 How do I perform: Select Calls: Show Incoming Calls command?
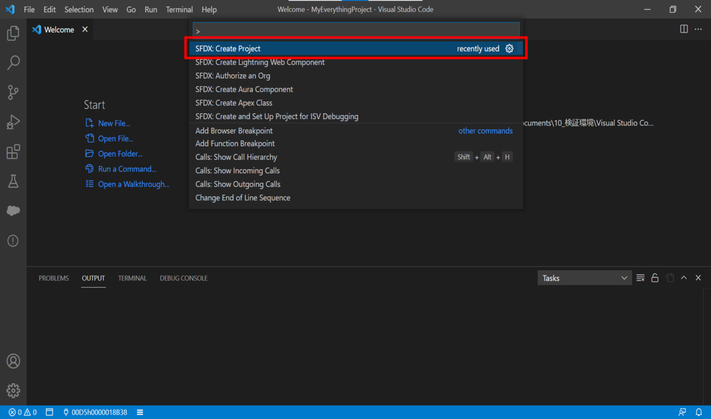pos(356,171)
